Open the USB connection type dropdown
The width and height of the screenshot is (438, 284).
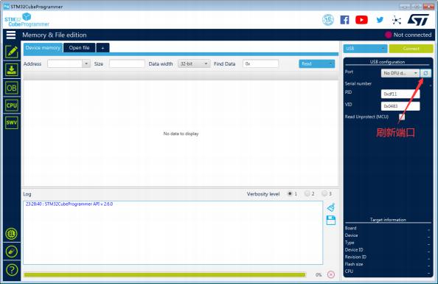[x=365, y=49]
